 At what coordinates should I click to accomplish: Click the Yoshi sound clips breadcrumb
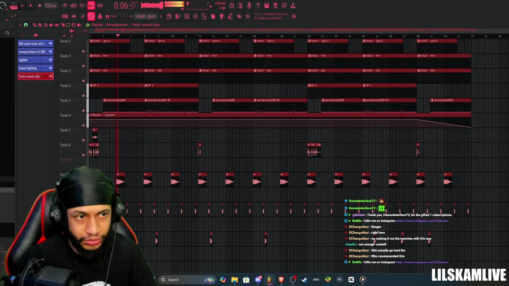coord(146,25)
